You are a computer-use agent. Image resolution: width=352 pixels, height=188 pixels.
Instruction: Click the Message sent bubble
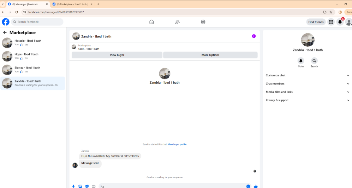90,163
